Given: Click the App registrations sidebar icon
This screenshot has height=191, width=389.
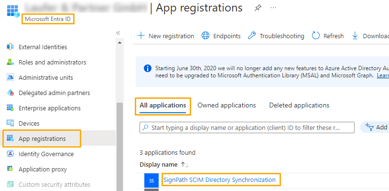Looking at the screenshot, I should [10, 138].
